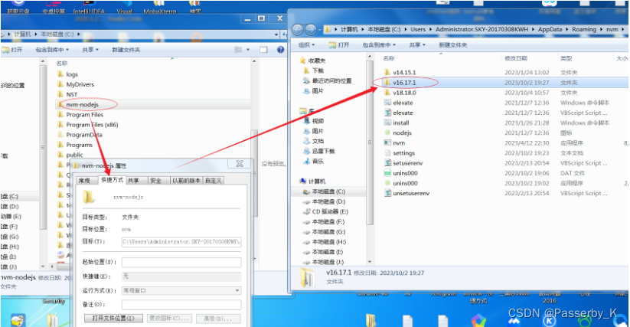This screenshot has width=630, height=327.
Task: Open Include in library dropdown in left window
Action: (52, 50)
